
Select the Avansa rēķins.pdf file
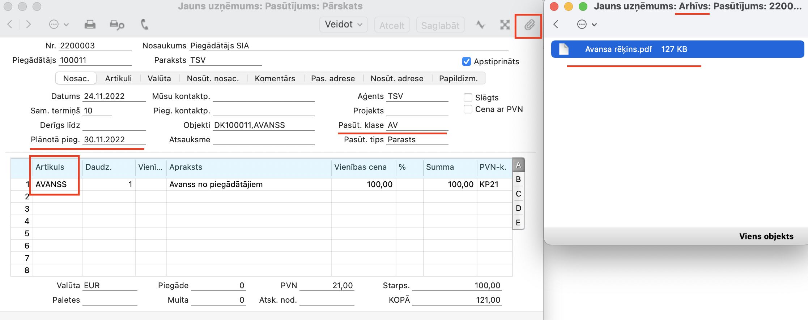tap(618, 49)
